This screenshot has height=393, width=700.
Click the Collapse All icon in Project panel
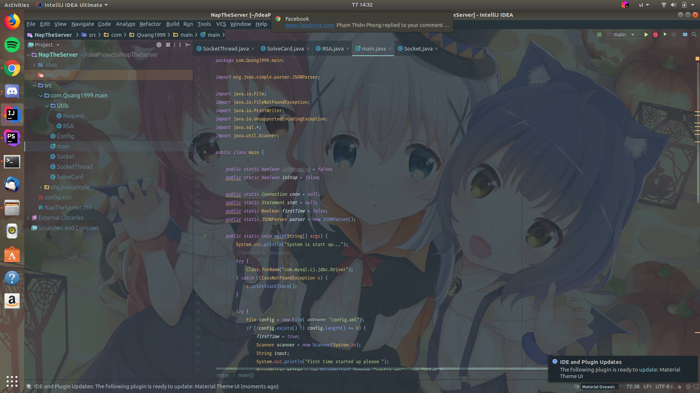point(168,45)
